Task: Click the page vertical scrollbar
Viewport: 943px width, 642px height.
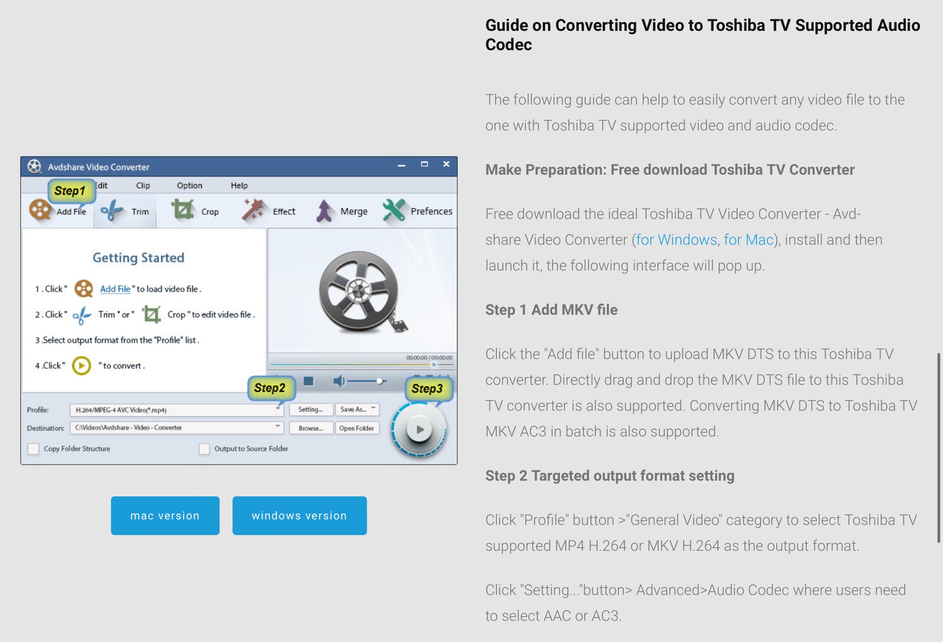Action: (x=938, y=447)
